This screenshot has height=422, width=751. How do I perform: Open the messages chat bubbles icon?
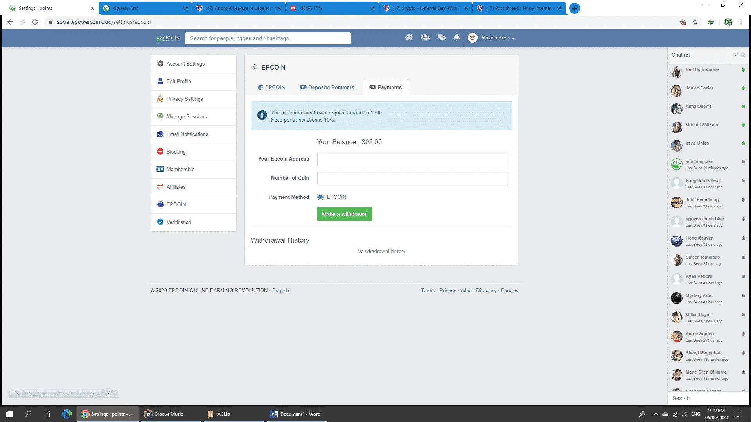(442, 38)
